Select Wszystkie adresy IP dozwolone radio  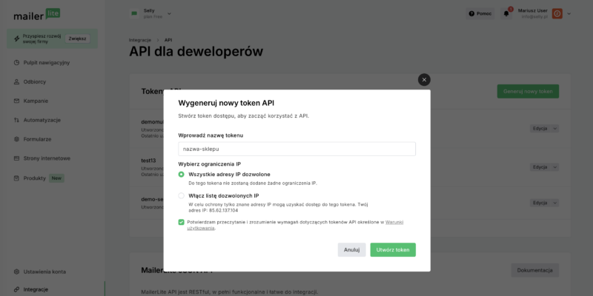181,175
